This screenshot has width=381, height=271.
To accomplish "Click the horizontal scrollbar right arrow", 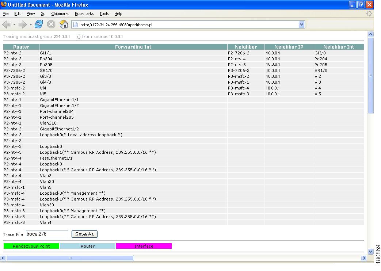I will [x=364, y=258].
